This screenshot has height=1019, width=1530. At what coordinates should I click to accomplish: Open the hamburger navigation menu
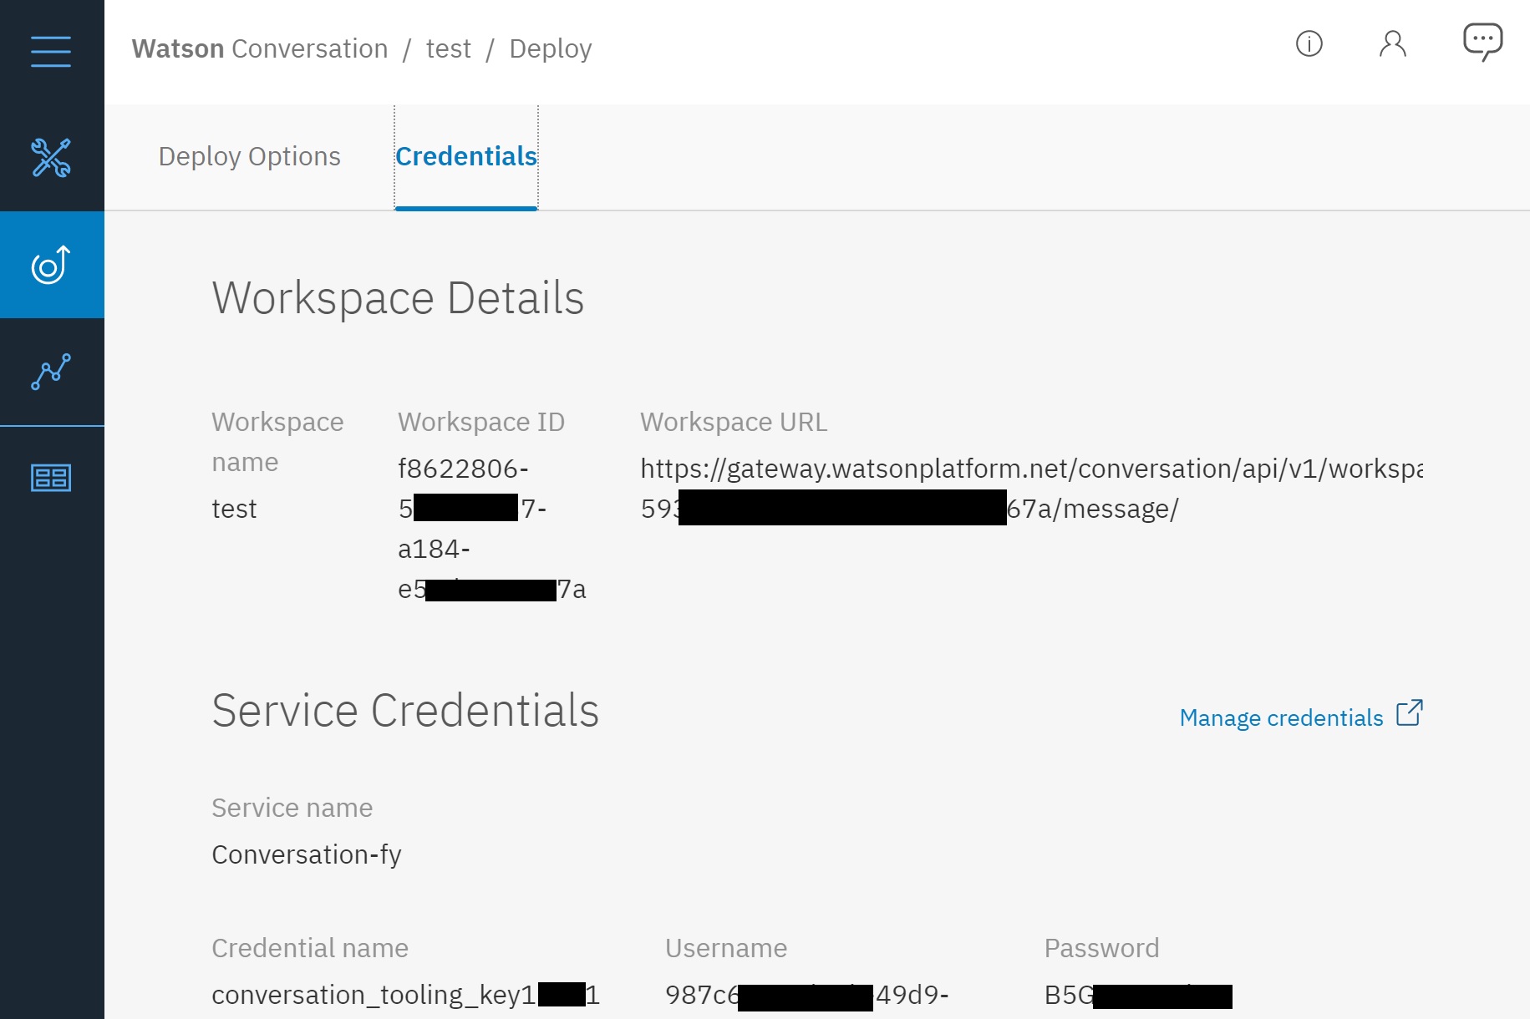[51, 51]
